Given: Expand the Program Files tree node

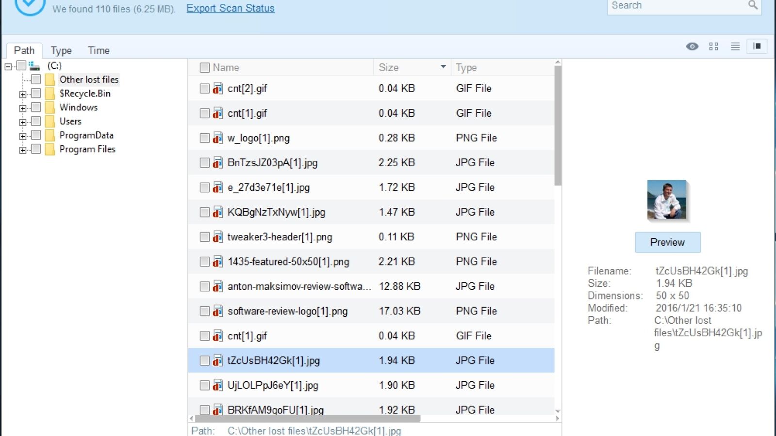Looking at the screenshot, I should (x=23, y=150).
